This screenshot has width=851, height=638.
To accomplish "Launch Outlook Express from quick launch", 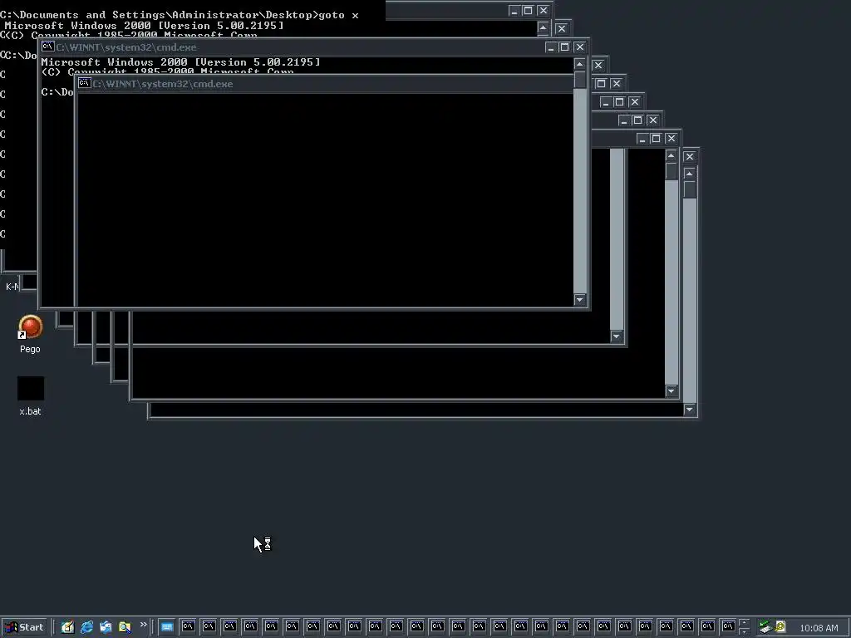I will (106, 627).
